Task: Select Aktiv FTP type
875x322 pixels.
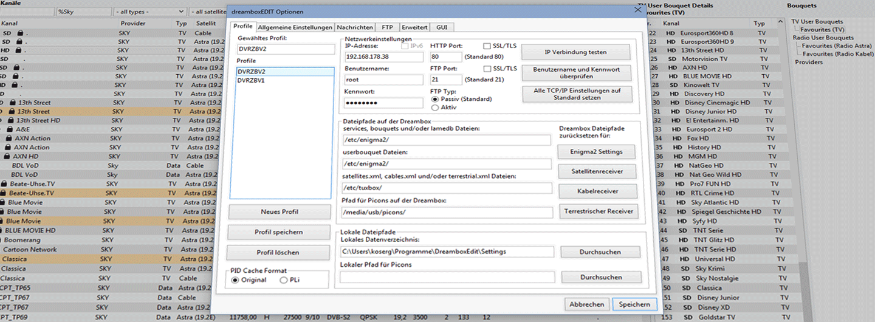Action: click(x=434, y=108)
